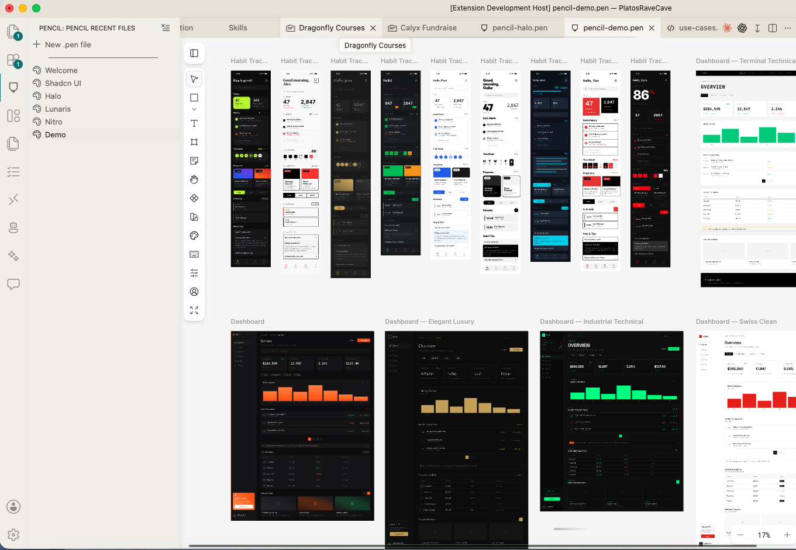Select the Dashboard — Terminal Technical frame label
The width and height of the screenshot is (796, 550).
[746, 61]
